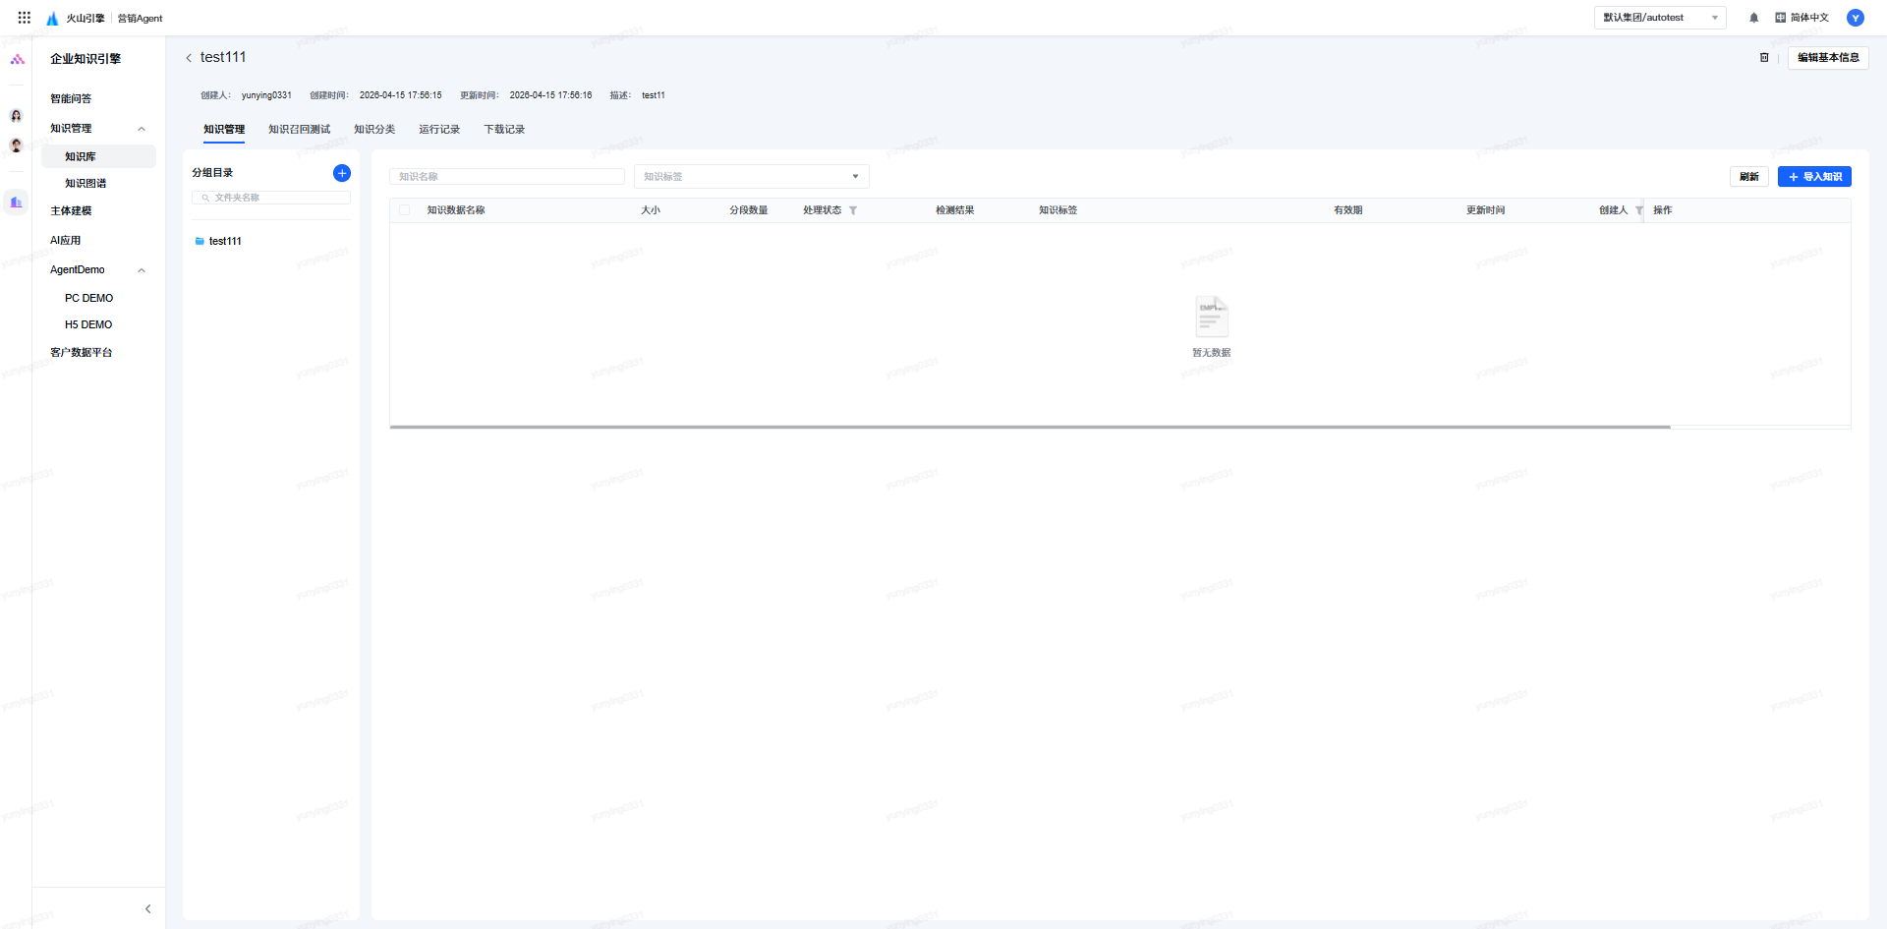Select the male avatar in left rail
This screenshot has height=929, width=1887.
pyautogui.click(x=16, y=145)
